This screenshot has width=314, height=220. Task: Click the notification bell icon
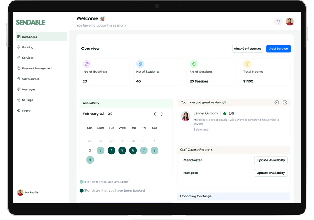tap(278, 22)
